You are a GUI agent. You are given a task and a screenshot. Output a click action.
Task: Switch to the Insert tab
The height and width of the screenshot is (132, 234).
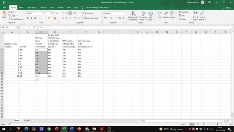click(x=21, y=7)
